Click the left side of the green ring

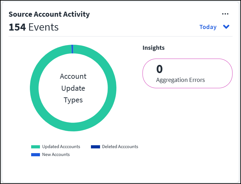pos(34,88)
